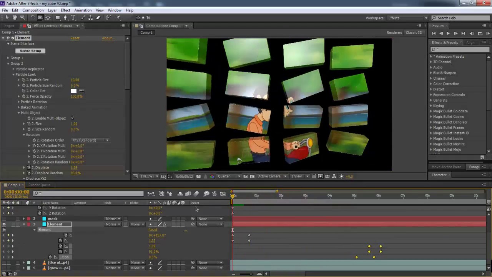Open the Animation menu
This screenshot has height=277, width=492.
point(83,10)
